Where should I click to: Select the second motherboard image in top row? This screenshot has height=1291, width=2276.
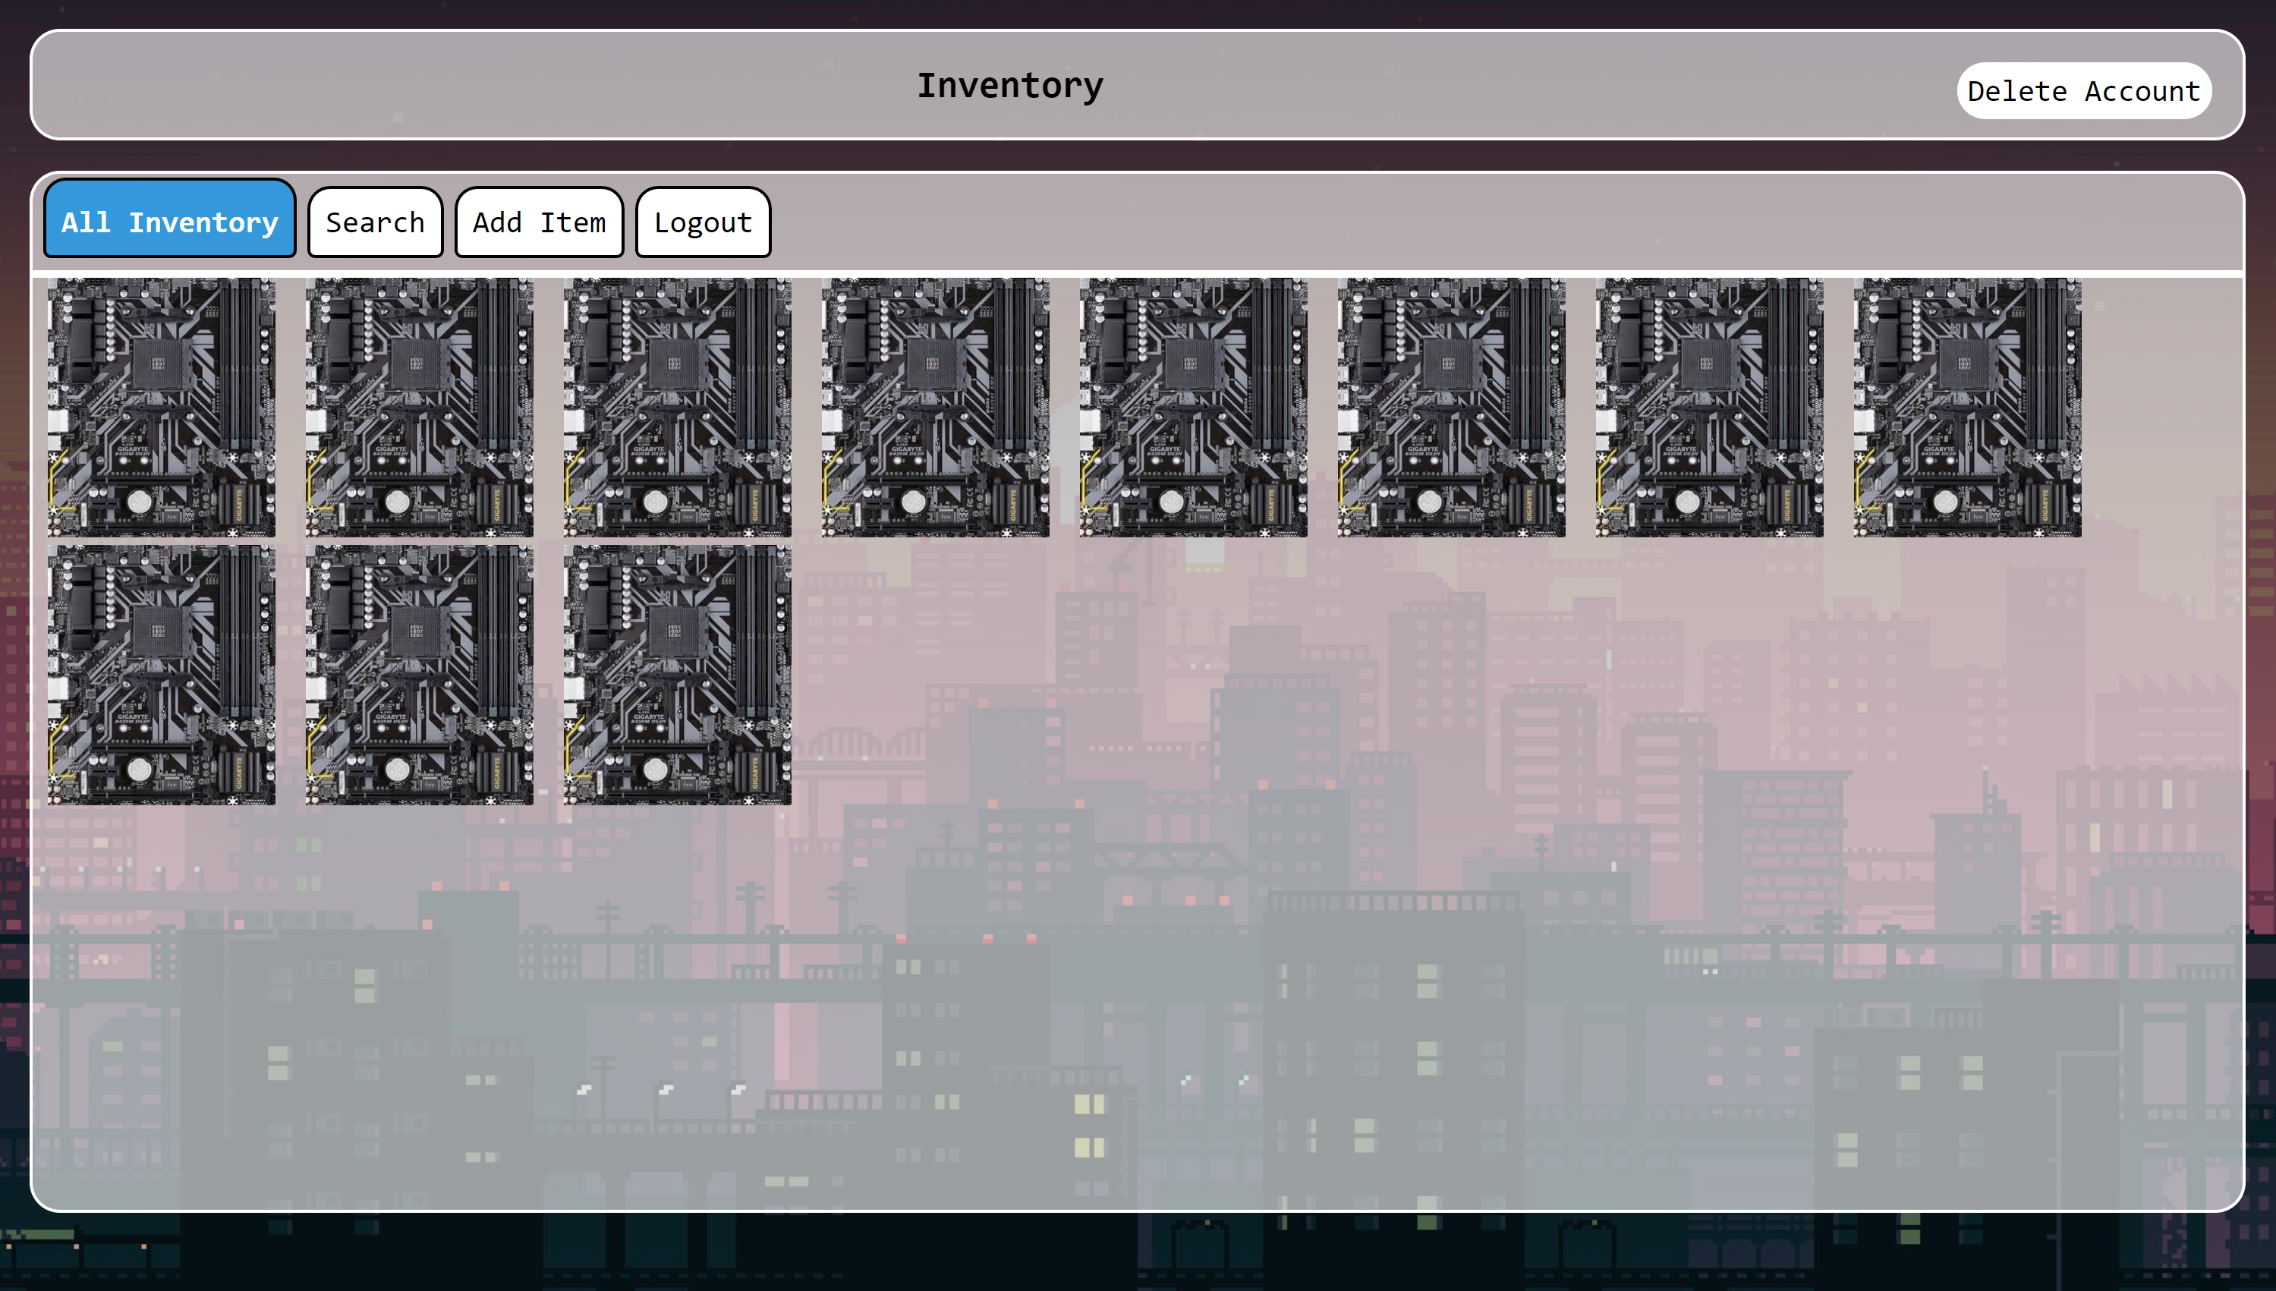[420, 407]
